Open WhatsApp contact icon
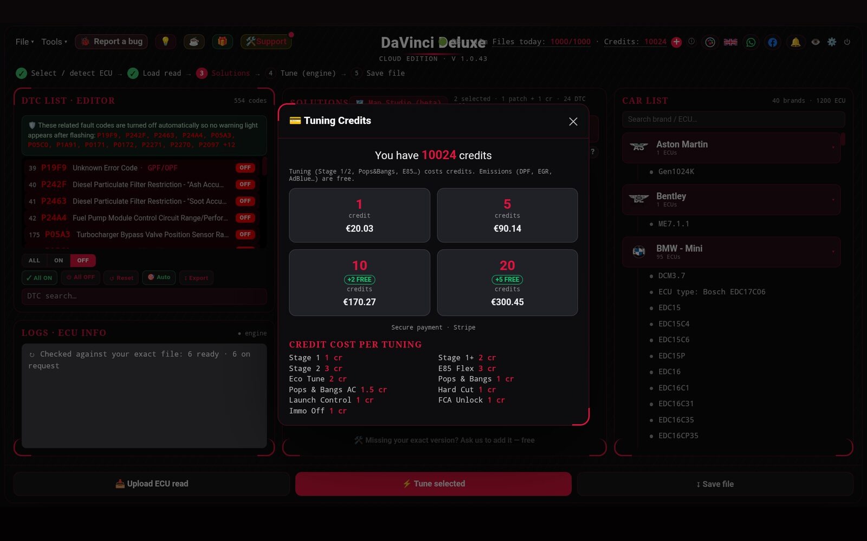This screenshot has width=867, height=541. 751,42
